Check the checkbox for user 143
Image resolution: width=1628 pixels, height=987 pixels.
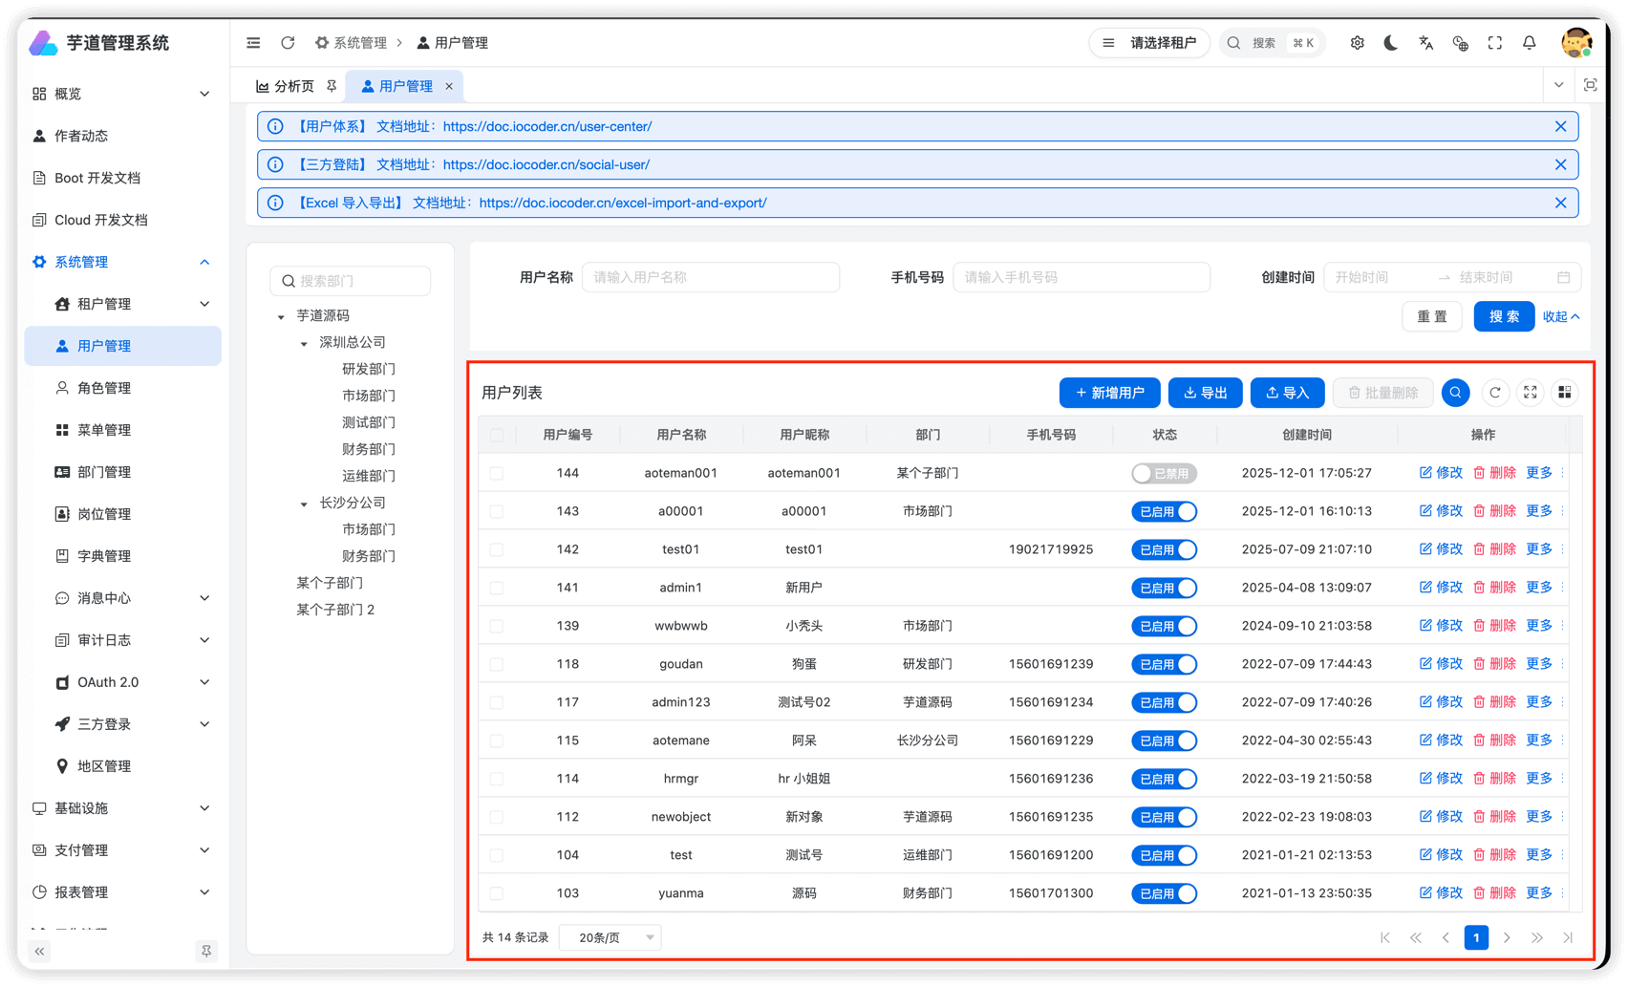(x=497, y=511)
